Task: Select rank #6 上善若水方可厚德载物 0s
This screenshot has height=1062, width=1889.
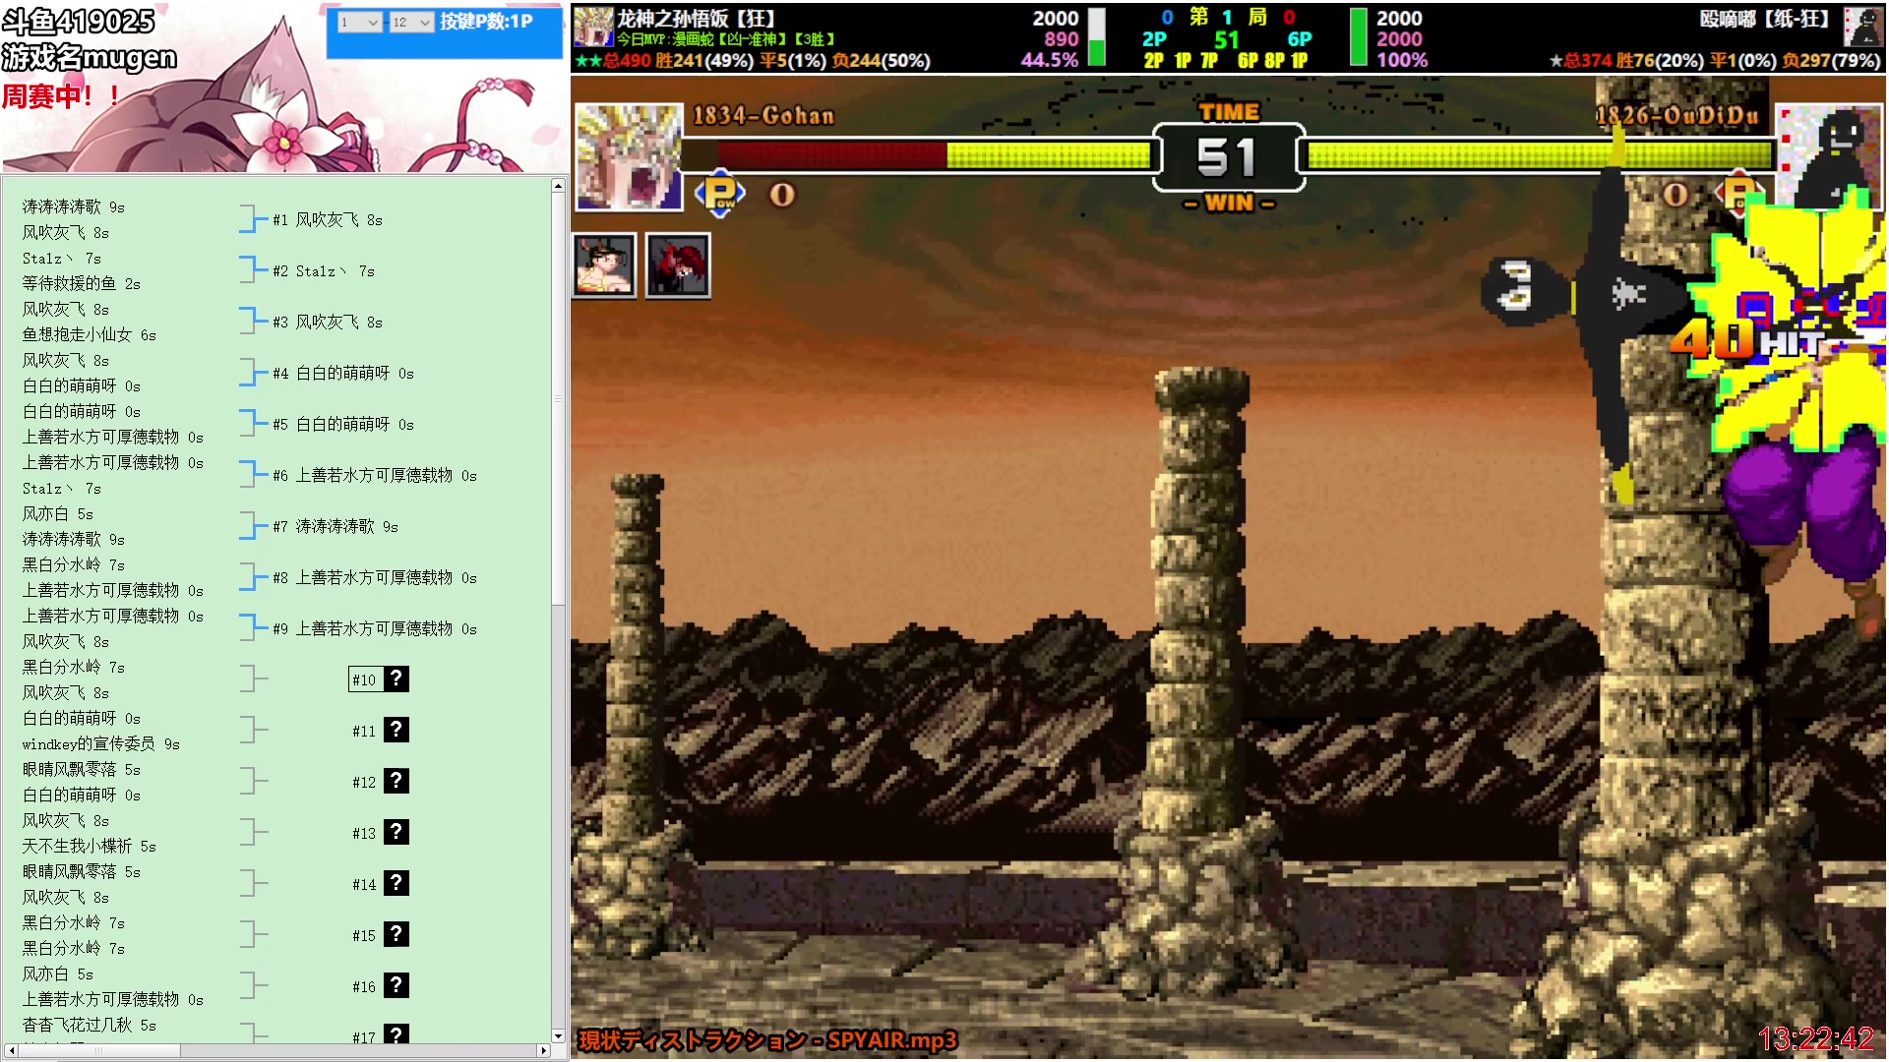Action: 375,476
